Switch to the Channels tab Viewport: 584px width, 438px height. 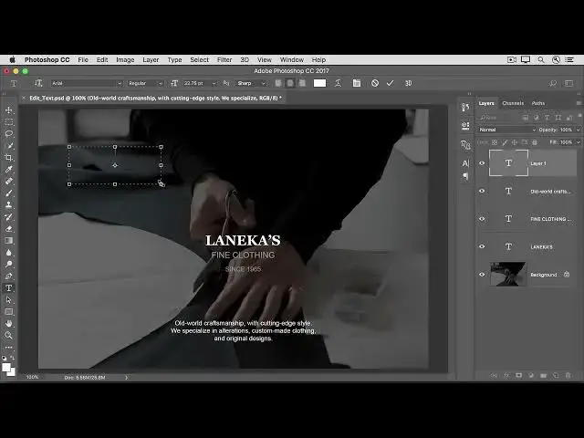pos(513,103)
